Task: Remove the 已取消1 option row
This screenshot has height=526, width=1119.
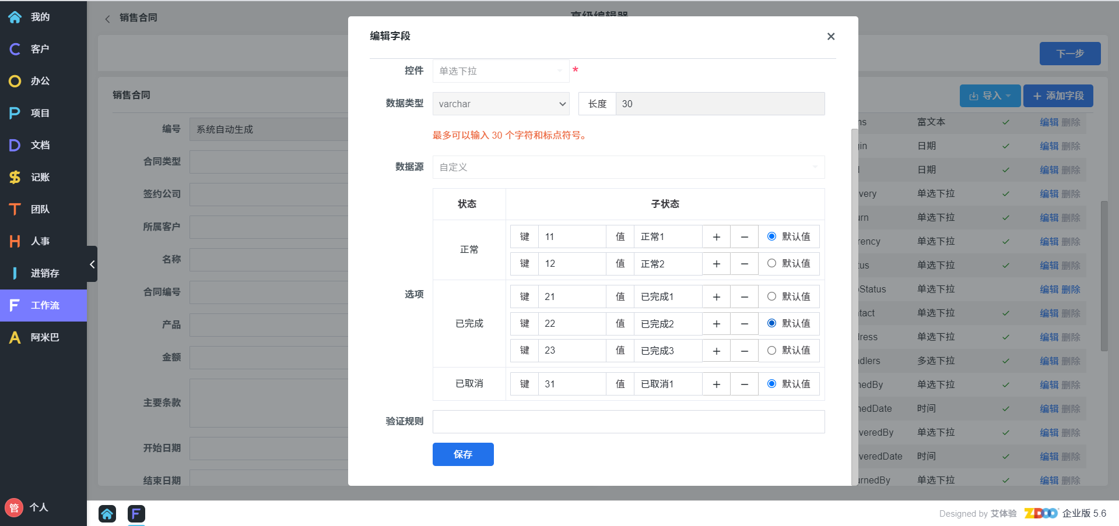Action: (x=744, y=384)
